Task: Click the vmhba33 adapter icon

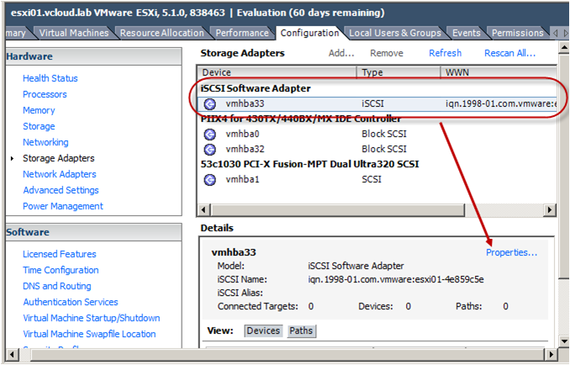Action: (209, 104)
